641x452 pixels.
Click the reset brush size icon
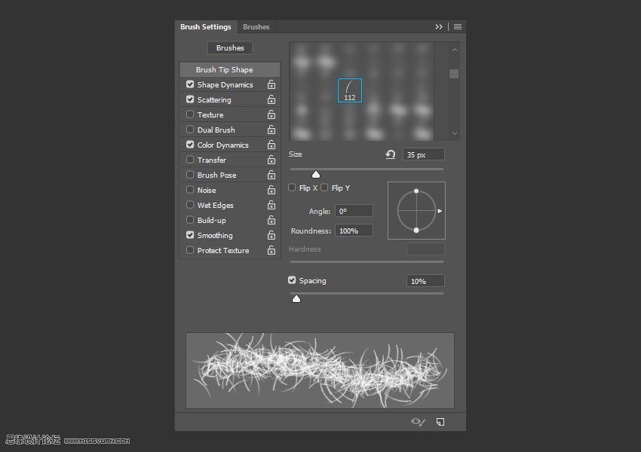390,154
